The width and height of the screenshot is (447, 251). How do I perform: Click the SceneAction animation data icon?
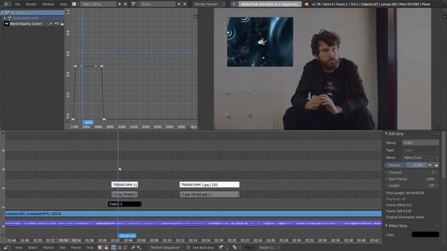coord(9,18)
